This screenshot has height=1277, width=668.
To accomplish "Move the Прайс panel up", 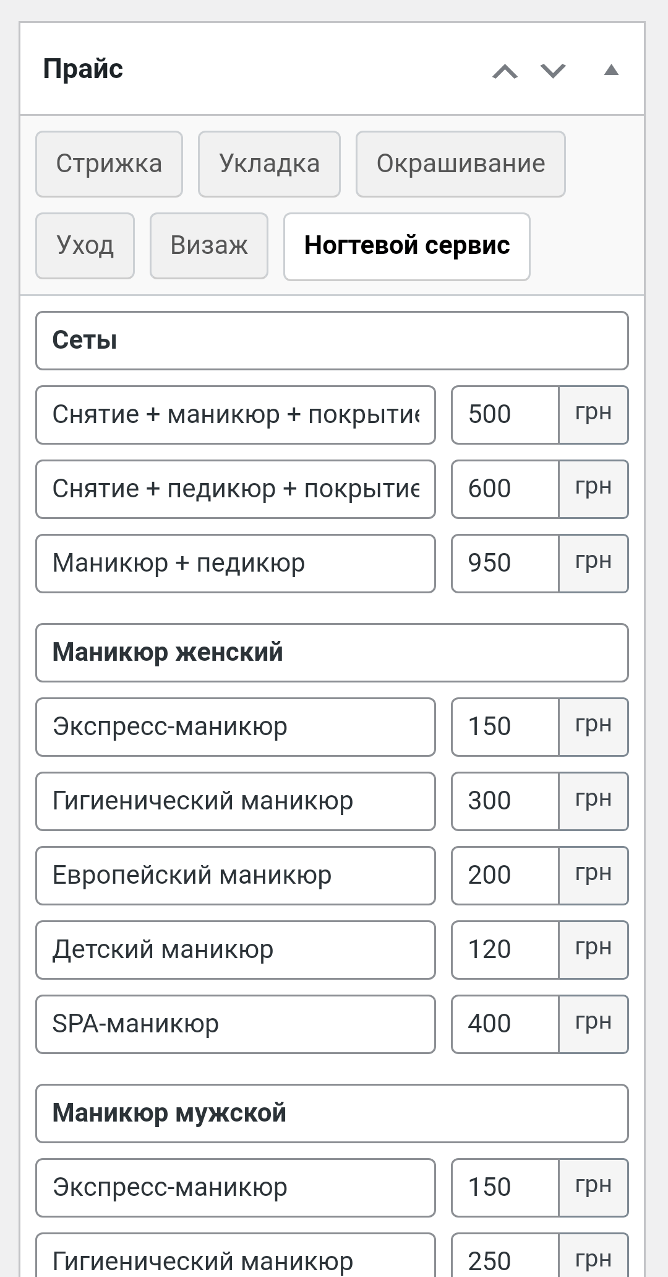I will [x=505, y=71].
